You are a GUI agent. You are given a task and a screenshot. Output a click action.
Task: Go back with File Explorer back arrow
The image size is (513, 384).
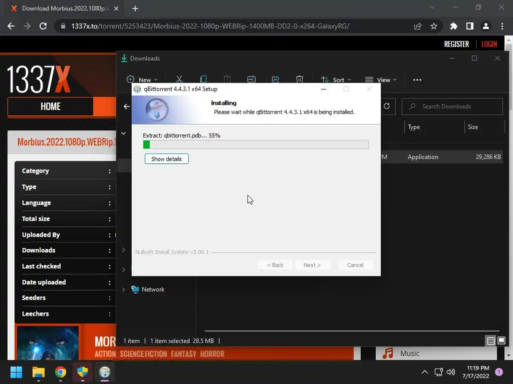click(x=127, y=106)
